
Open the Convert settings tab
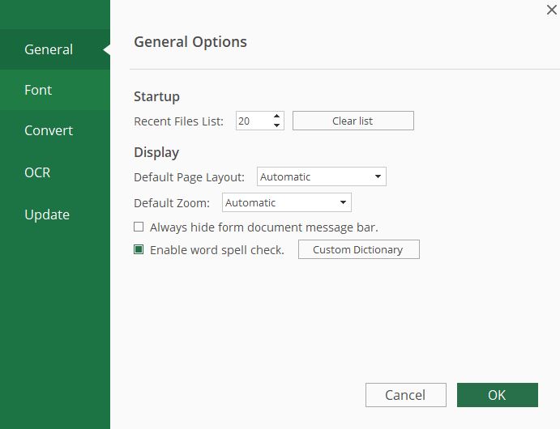click(x=55, y=130)
